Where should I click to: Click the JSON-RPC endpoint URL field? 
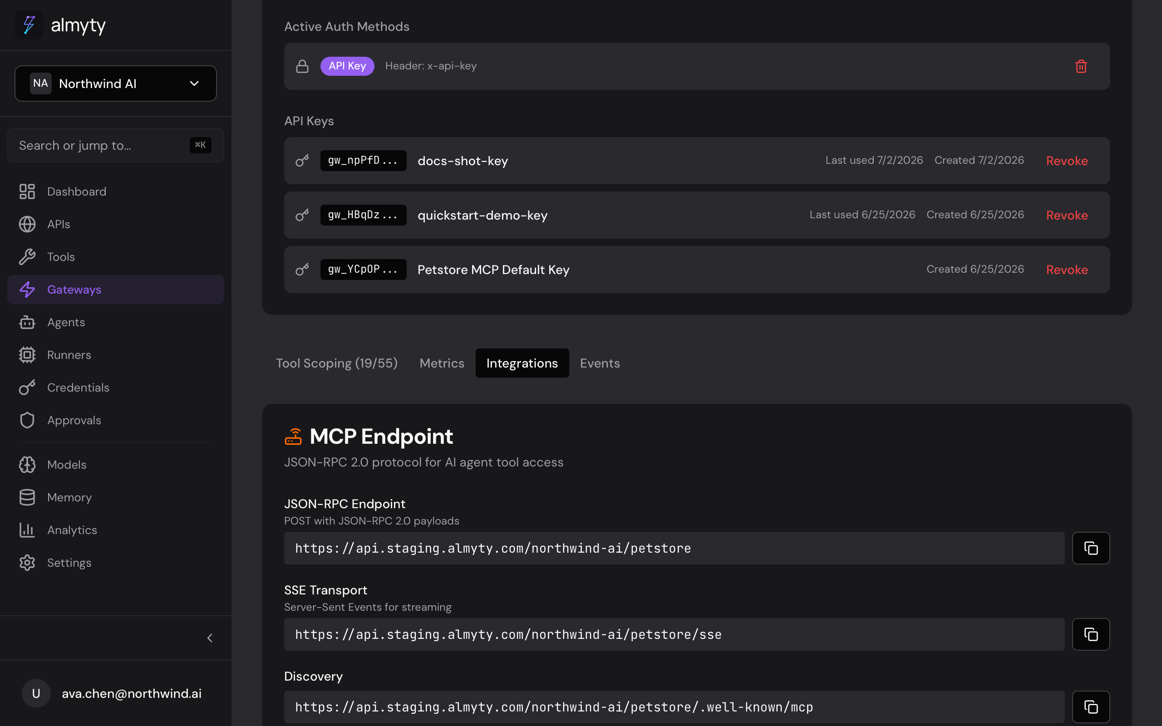pyautogui.click(x=674, y=548)
